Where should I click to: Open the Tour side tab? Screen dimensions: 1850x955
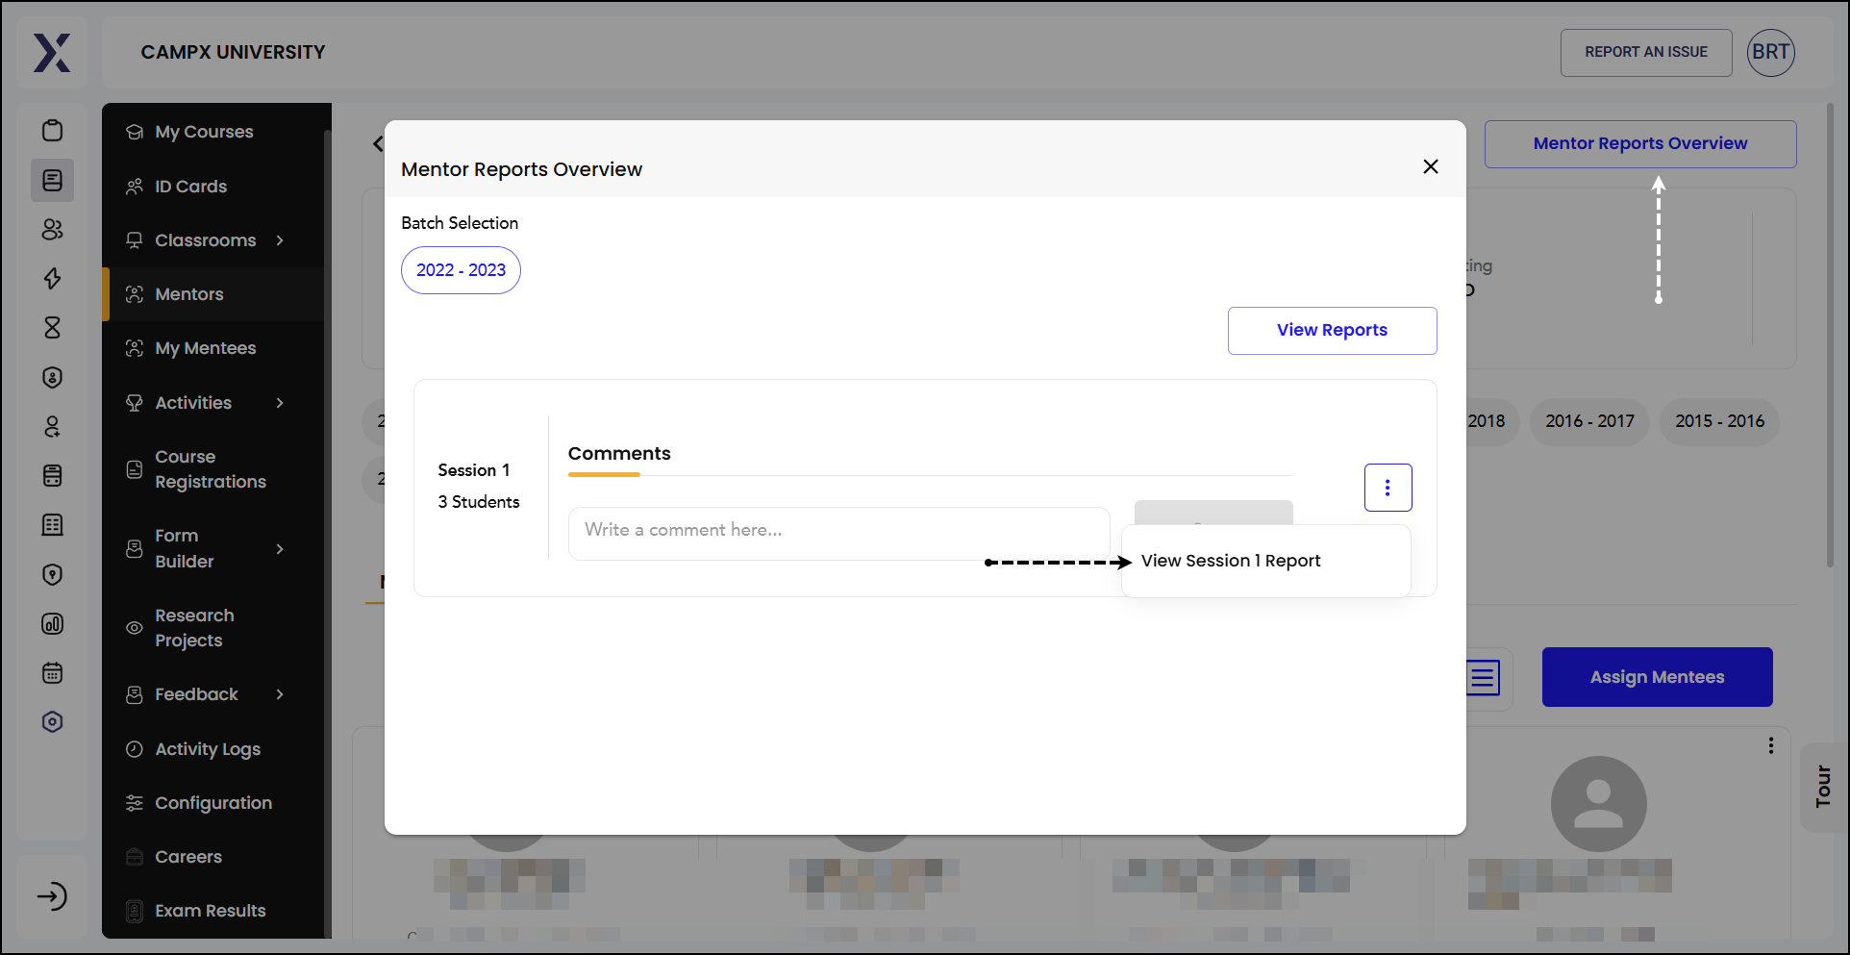click(x=1823, y=787)
